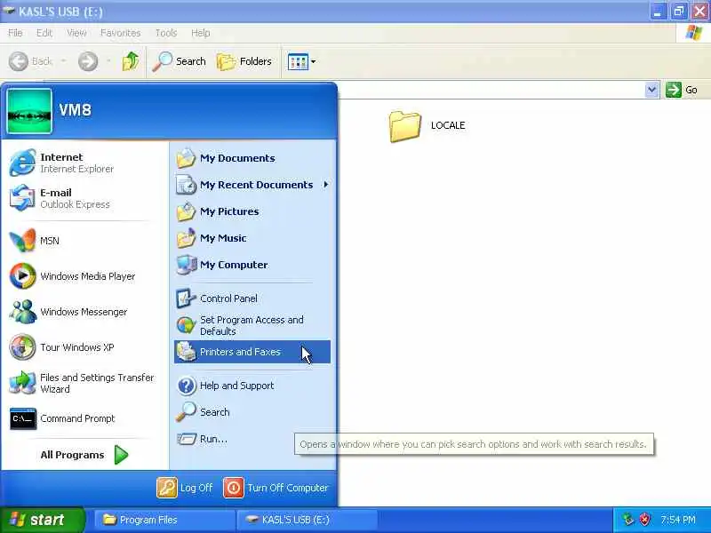Open the Run dialog
Screen dimensions: 711x533
(x=252, y=439)
